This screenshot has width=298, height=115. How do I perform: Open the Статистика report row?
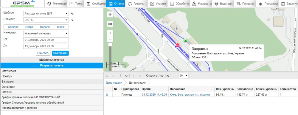click(x=52, y=71)
